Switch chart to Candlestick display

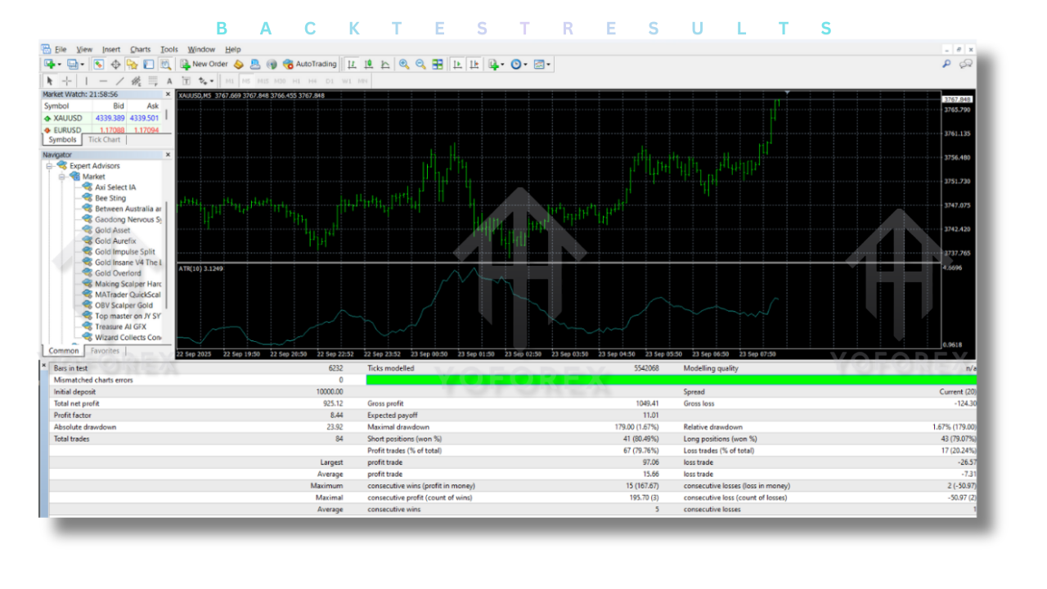click(x=367, y=64)
